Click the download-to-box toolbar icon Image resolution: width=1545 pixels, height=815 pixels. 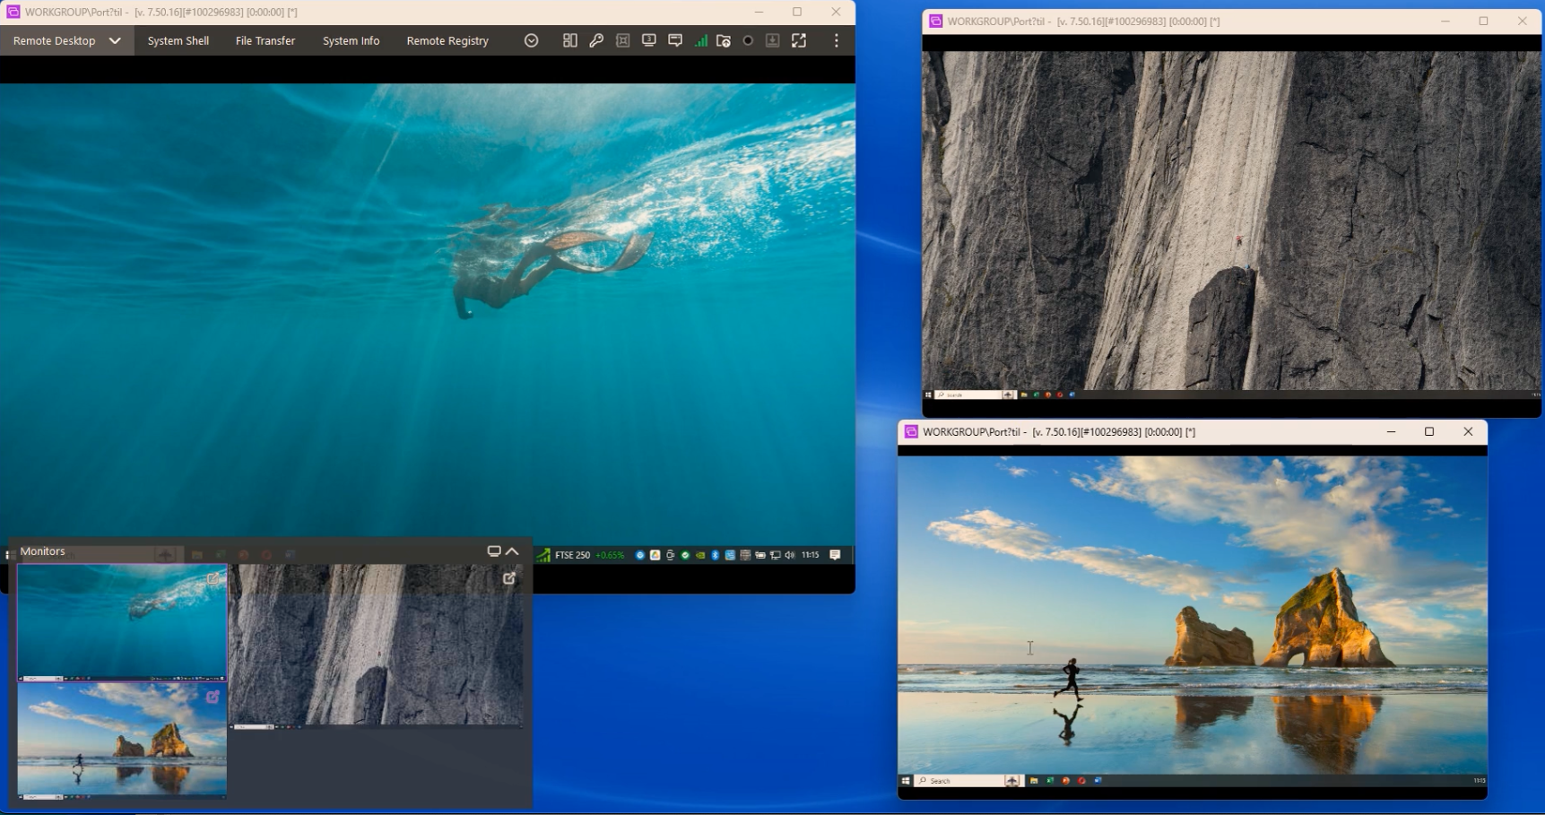tap(772, 40)
